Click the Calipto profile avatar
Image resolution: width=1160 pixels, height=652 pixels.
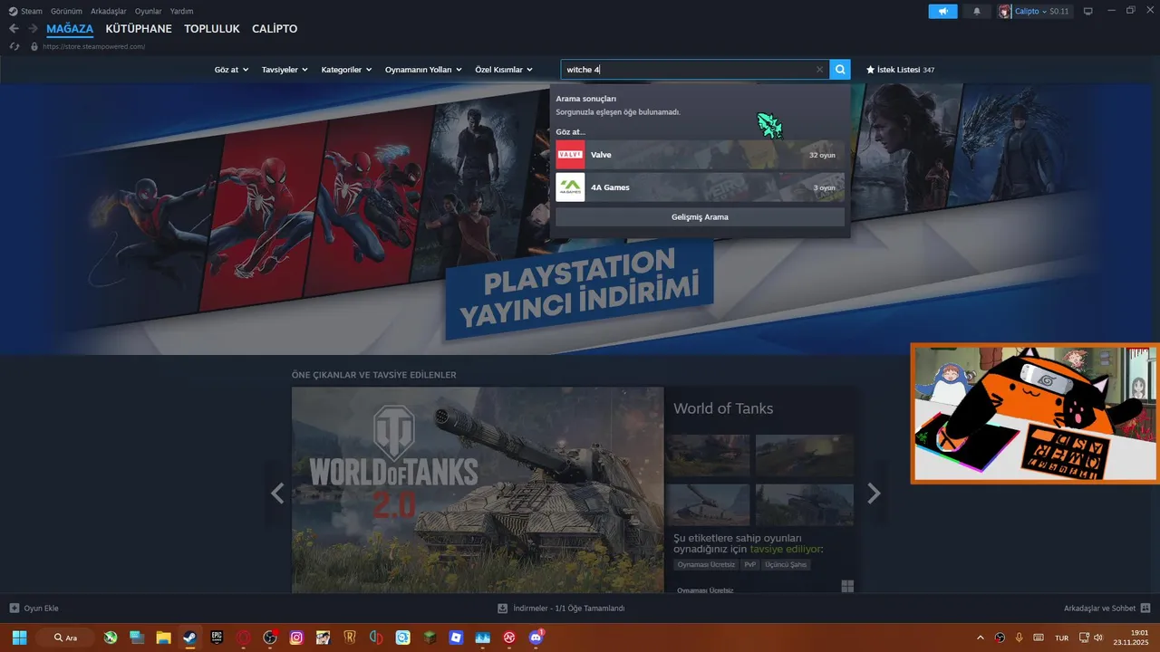click(x=1005, y=12)
